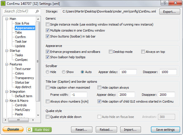
Task: Open the Mark/Copy settings page
Action: click(x=22, y=110)
